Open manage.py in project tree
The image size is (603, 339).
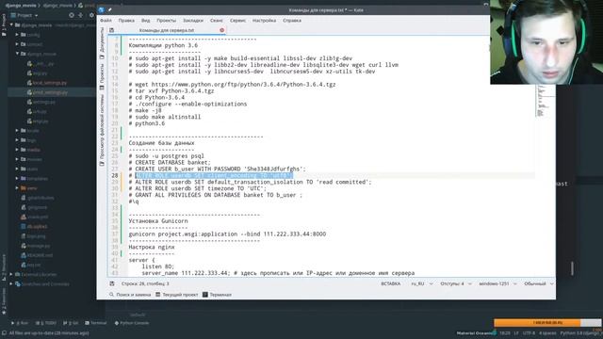point(36,246)
